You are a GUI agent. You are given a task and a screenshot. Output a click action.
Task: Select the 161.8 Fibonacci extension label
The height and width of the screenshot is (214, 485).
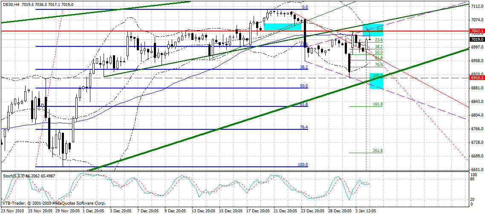click(378, 104)
